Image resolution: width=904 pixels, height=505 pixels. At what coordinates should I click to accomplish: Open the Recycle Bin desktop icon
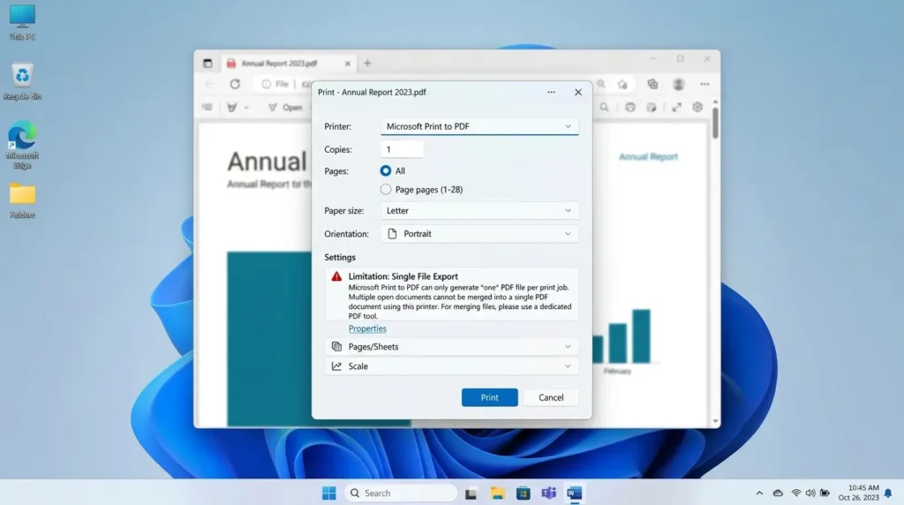pos(22,81)
